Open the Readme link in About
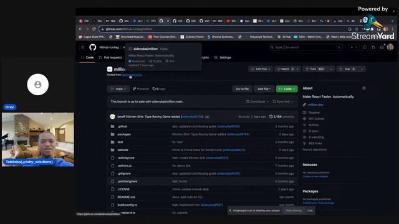The image size is (399, 224). [314, 113]
